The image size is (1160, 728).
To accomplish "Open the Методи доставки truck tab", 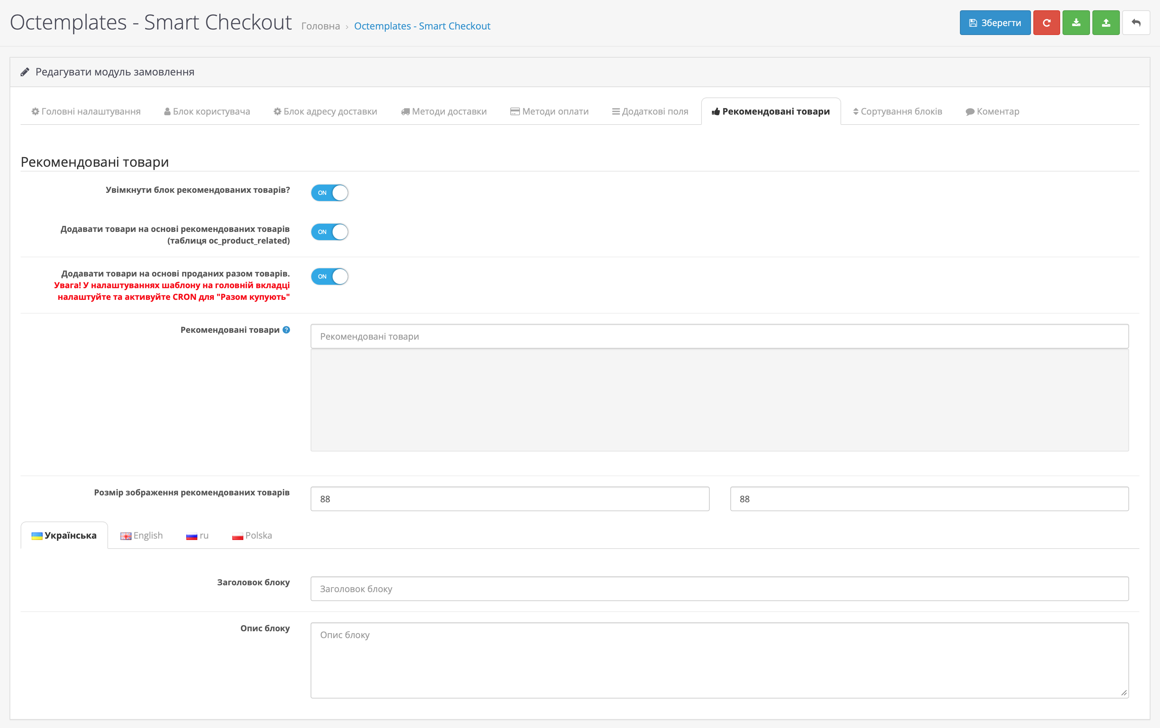I will [443, 112].
